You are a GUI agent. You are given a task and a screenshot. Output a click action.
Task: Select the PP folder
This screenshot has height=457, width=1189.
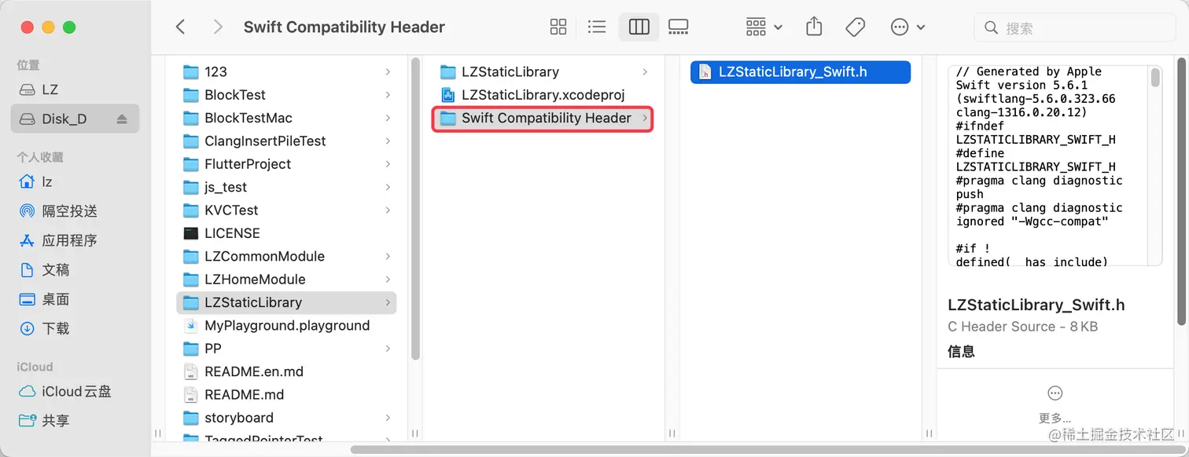tap(287, 348)
